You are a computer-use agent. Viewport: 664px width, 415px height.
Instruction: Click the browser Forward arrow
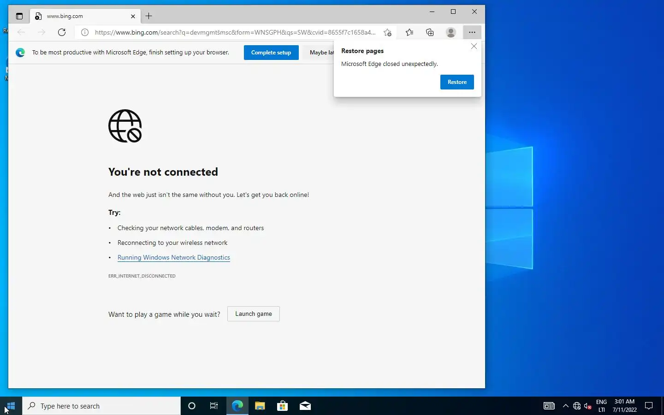(41, 32)
